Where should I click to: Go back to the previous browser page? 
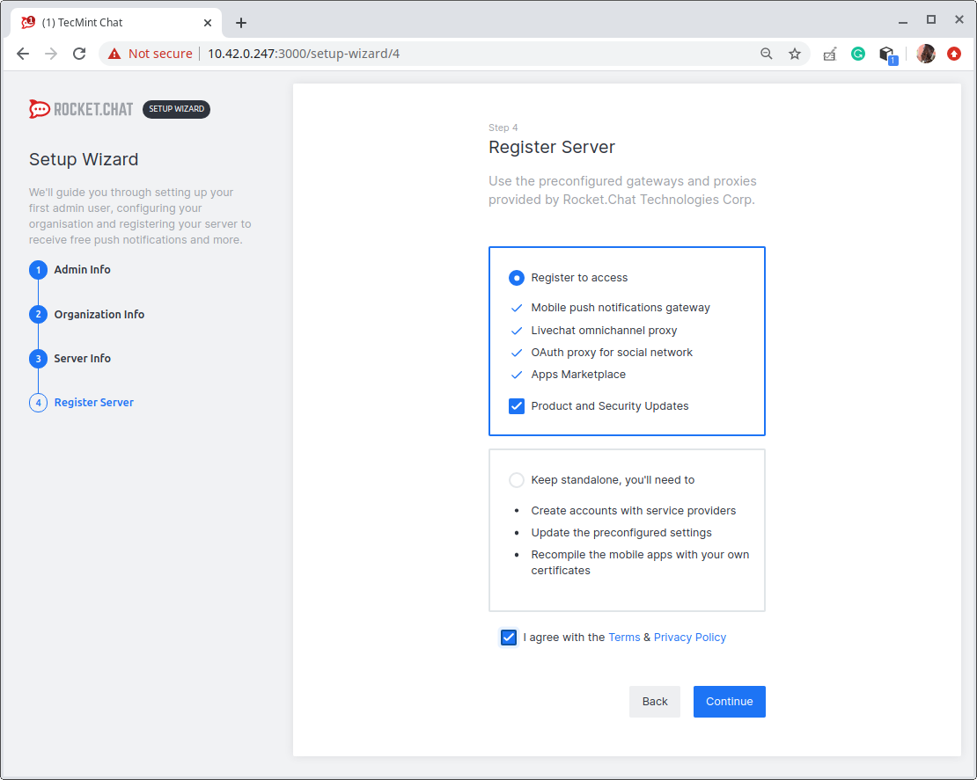23,54
